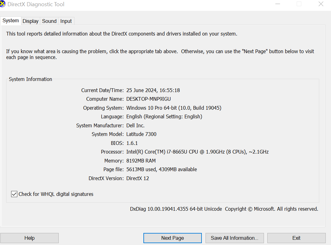Click the Processor label
Image resolution: width=331 pixels, height=245 pixels.
tap(112, 152)
